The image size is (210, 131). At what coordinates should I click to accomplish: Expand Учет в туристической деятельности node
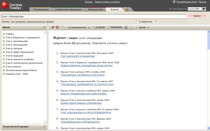pos(4,63)
